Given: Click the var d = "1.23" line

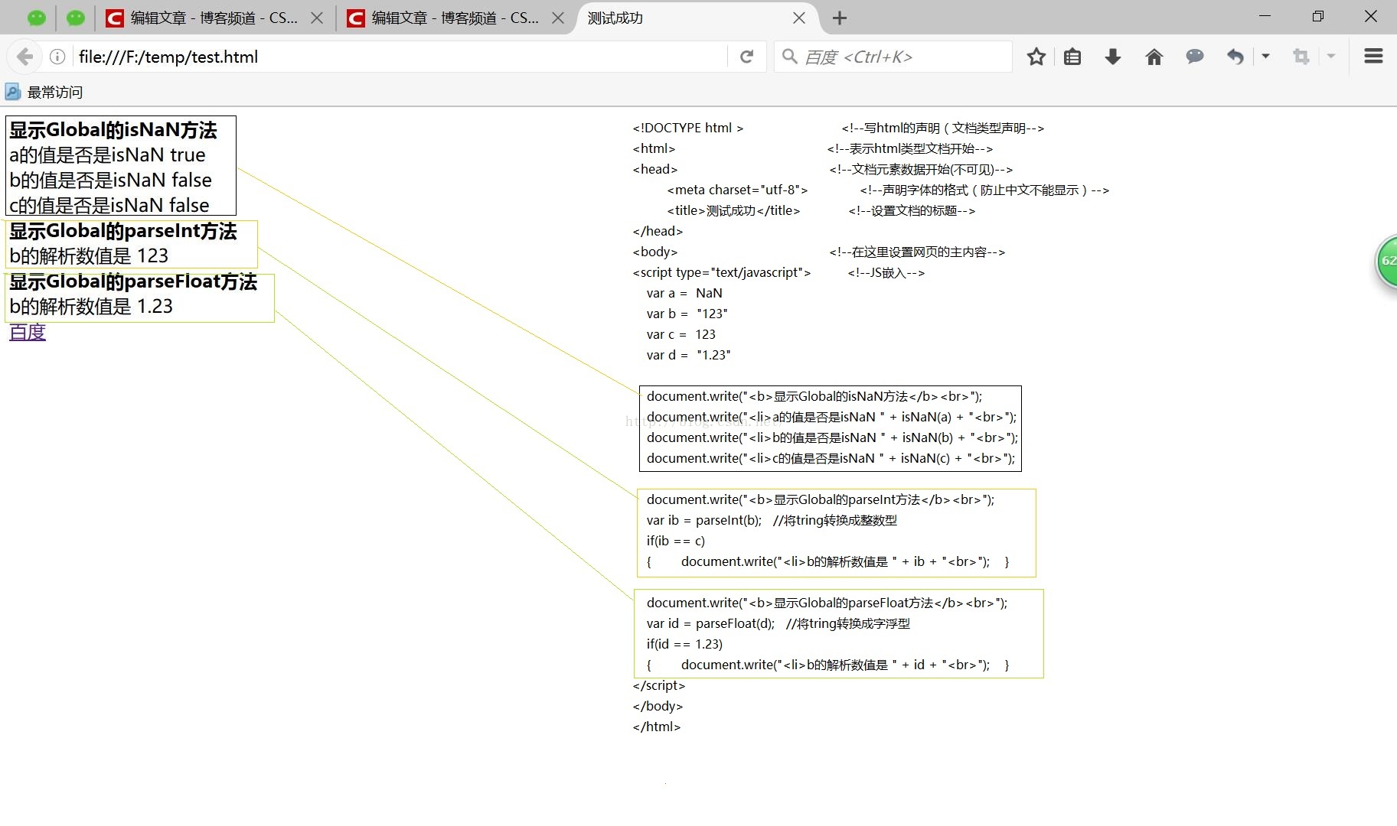Looking at the screenshot, I should pos(688,355).
